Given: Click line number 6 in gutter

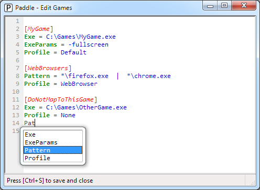Looking at the screenshot, I should tap(17, 60).
